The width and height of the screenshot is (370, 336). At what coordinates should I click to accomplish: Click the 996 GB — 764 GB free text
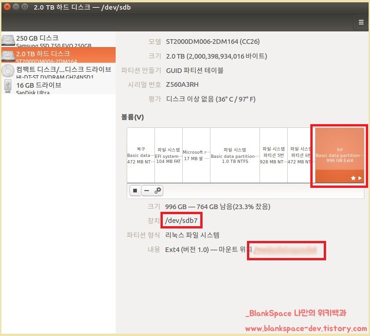coord(217,207)
